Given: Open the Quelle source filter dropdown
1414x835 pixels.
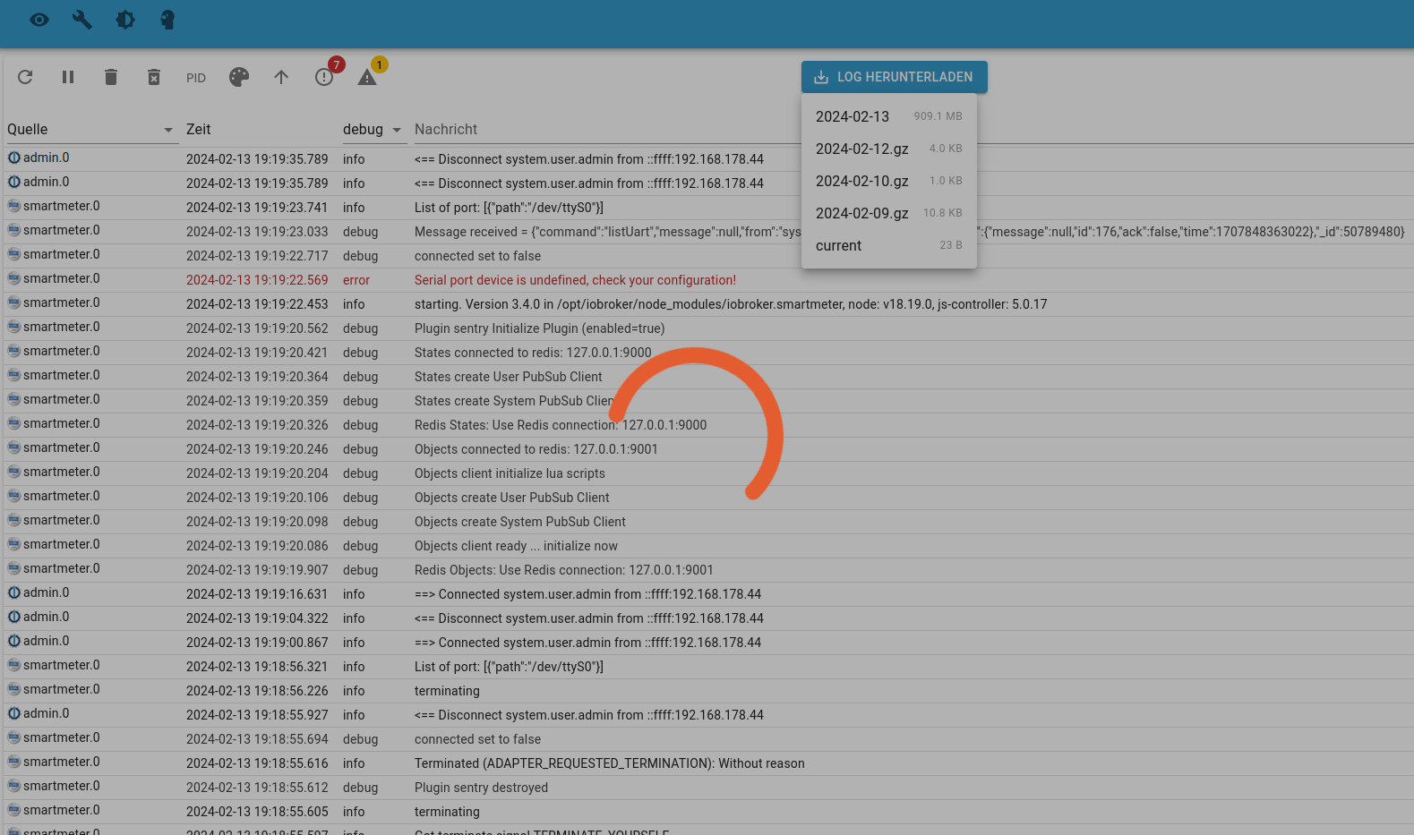Looking at the screenshot, I should coord(91,130).
